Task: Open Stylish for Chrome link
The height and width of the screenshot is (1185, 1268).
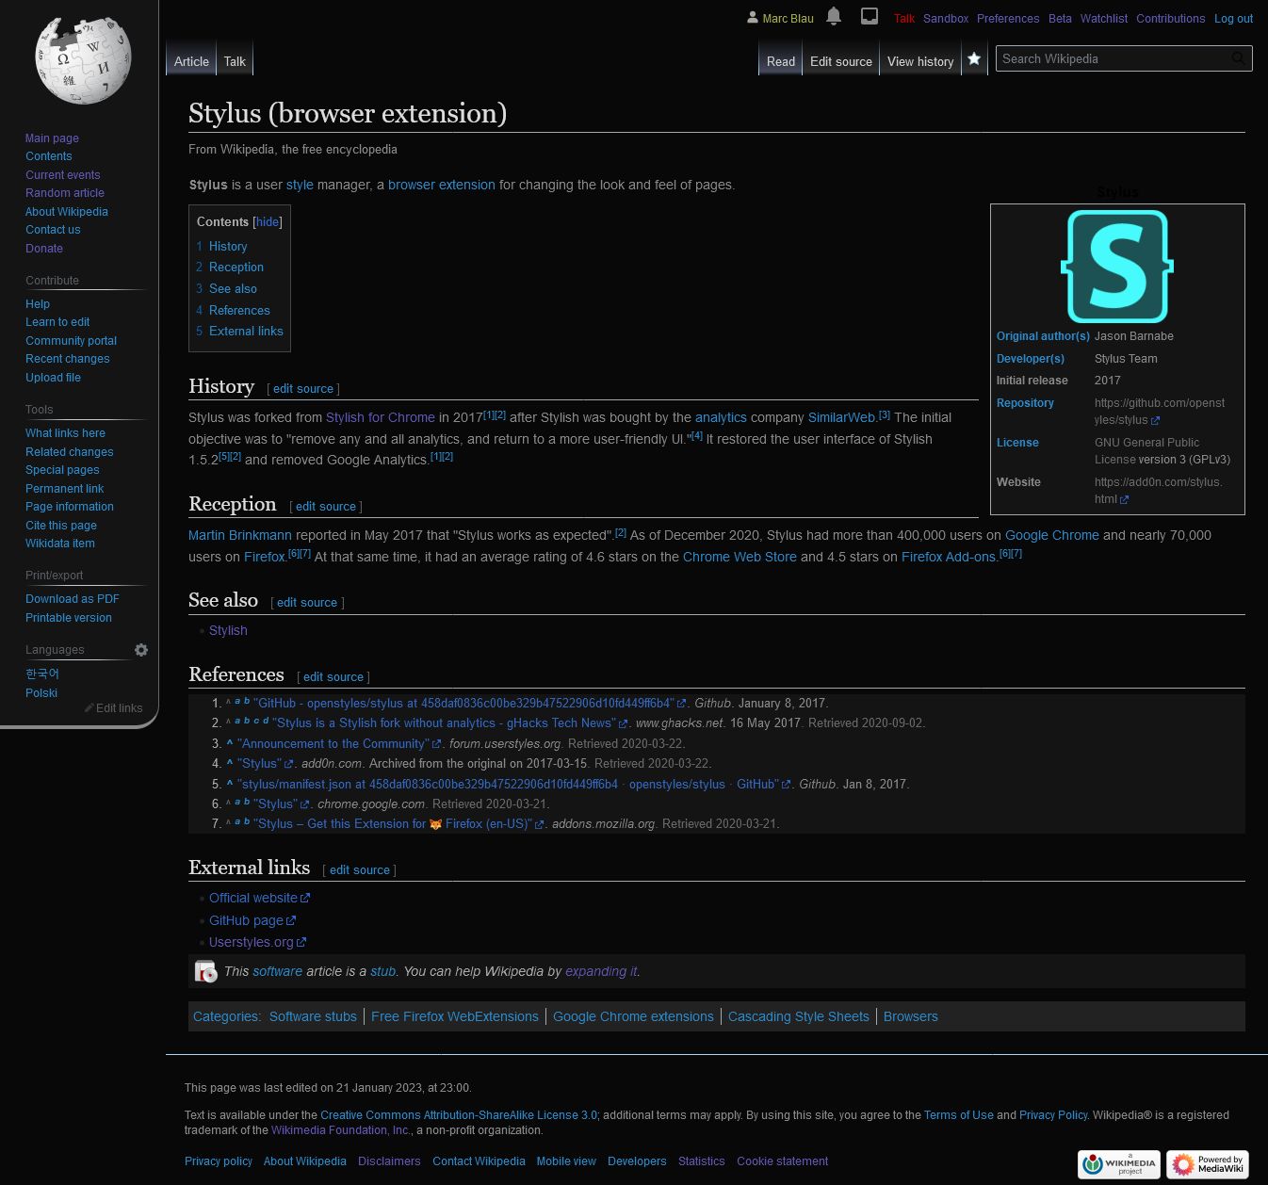Action: tap(381, 417)
